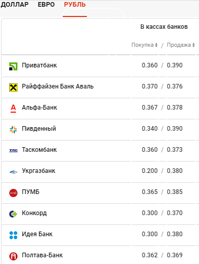199x264 pixels.
Task: Click the Privatbank green logo icon
Action: tap(13, 66)
